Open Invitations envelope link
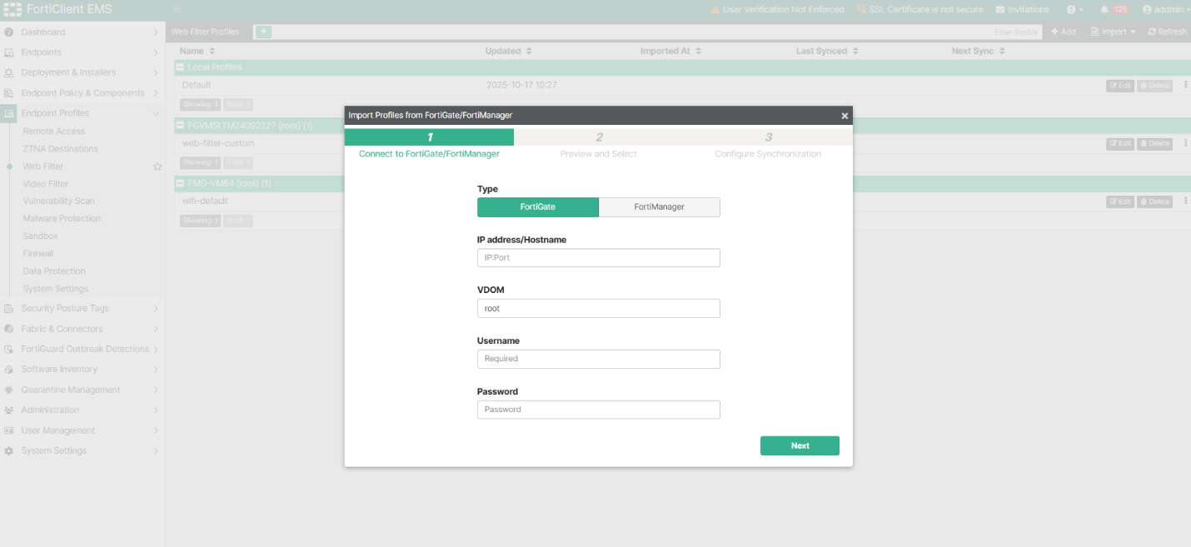Screen dimensions: 1191x547 tap(1023, 10)
